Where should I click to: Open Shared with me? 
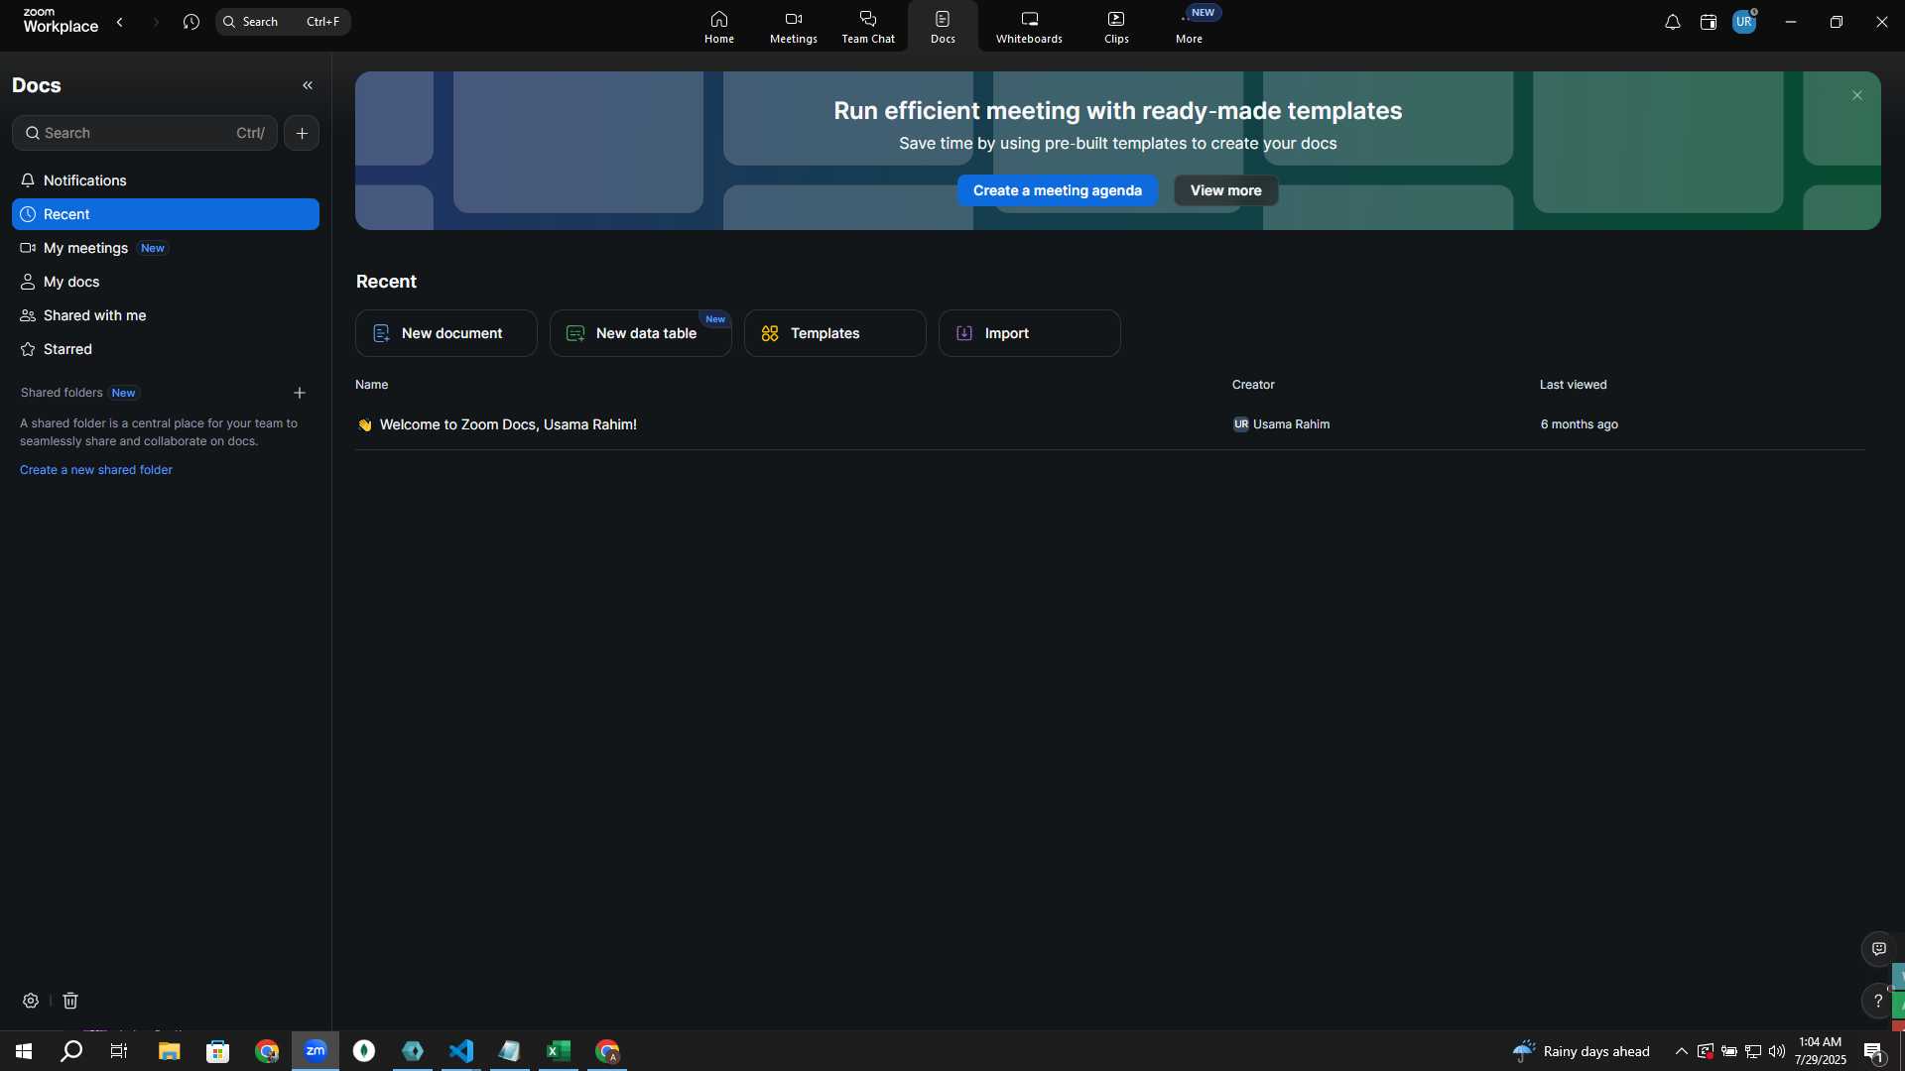click(x=166, y=315)
